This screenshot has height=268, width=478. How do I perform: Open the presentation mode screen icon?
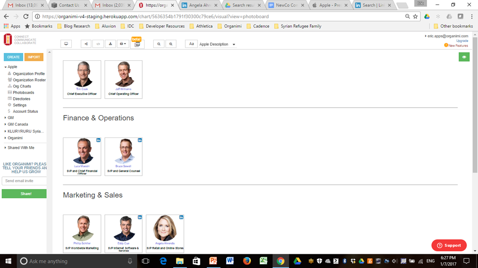66,44
